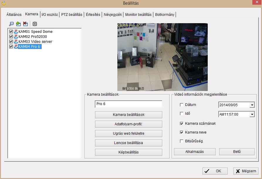Click the delete camera icon
262x179 pixels.
point(26,24)
